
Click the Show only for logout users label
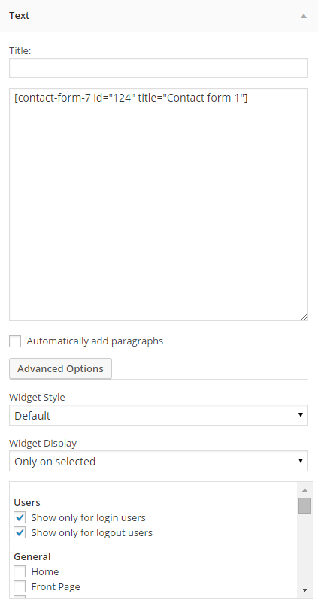92,532
